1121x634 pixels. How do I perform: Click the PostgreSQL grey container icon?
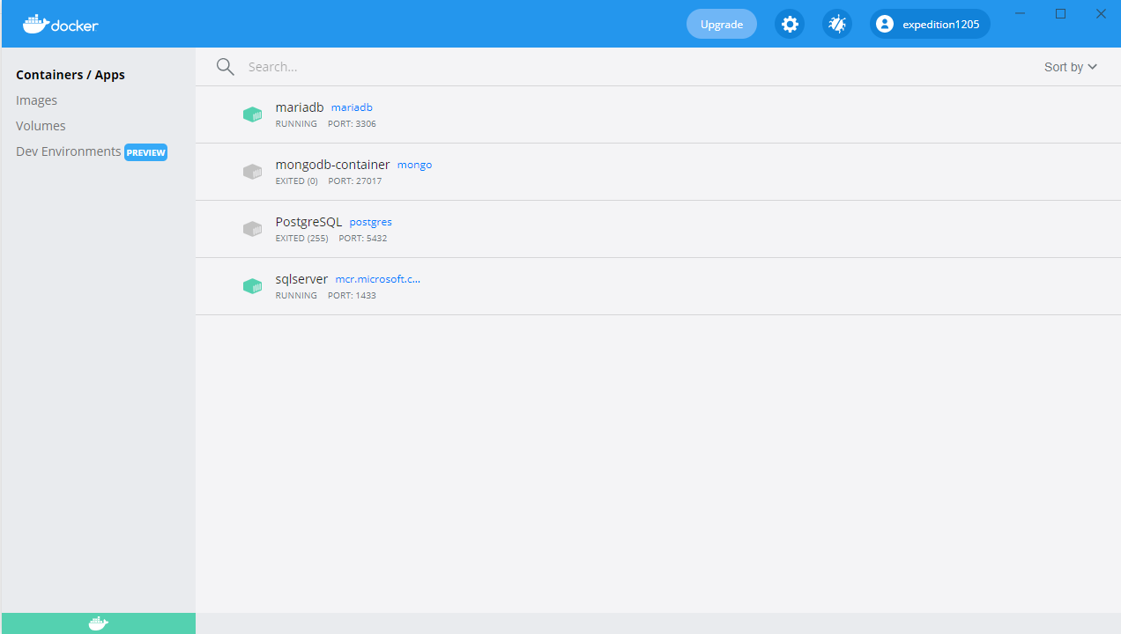click(253, 229)
